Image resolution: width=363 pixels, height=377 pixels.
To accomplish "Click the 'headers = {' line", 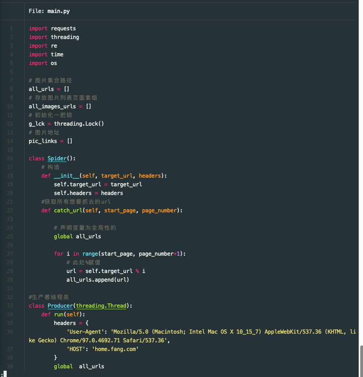I will click(71, 323).
